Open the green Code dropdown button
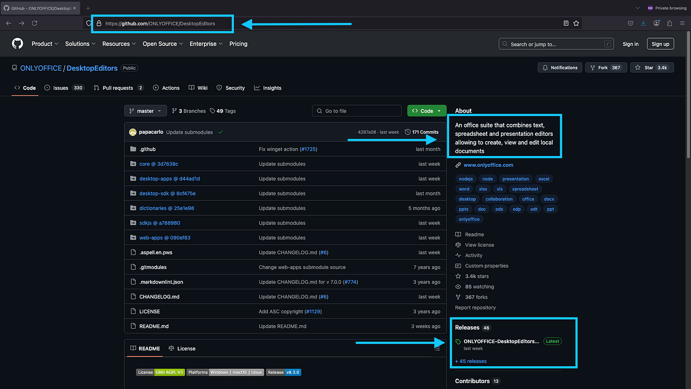The image size is (691, 389). pos(427,111)
